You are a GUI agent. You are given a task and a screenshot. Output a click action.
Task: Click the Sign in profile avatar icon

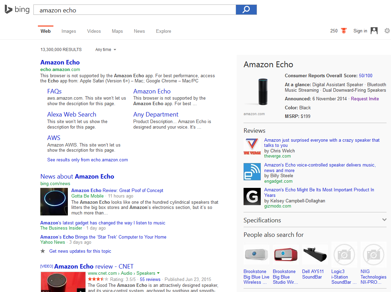pos(374,31)
